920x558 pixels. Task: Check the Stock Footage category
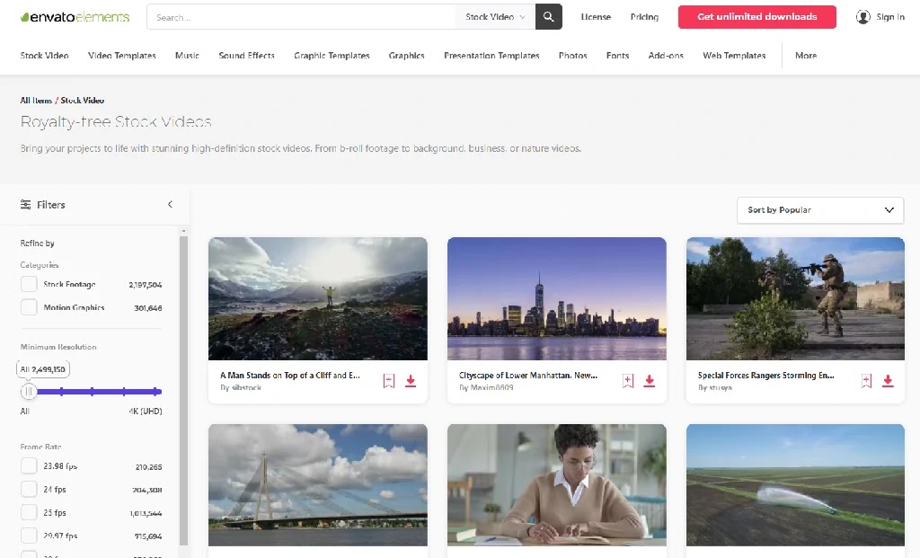[x=29, y=284]
